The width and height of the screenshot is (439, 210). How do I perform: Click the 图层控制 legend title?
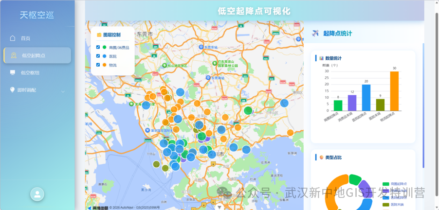point(112,35)
